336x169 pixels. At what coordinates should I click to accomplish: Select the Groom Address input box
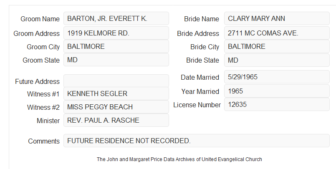116,33
